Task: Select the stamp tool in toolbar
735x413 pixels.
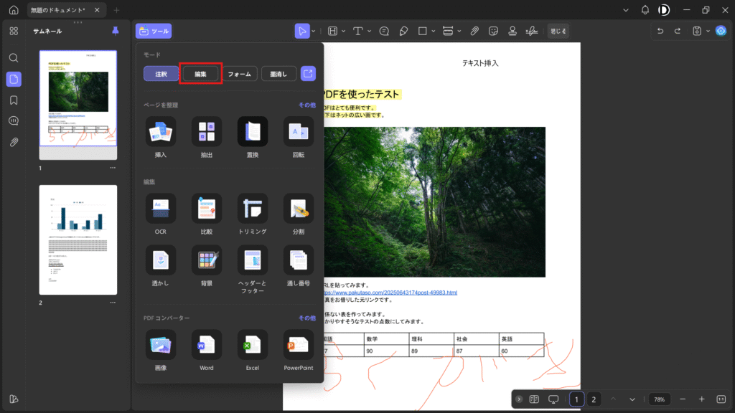Action: click(x=512, y=31)
